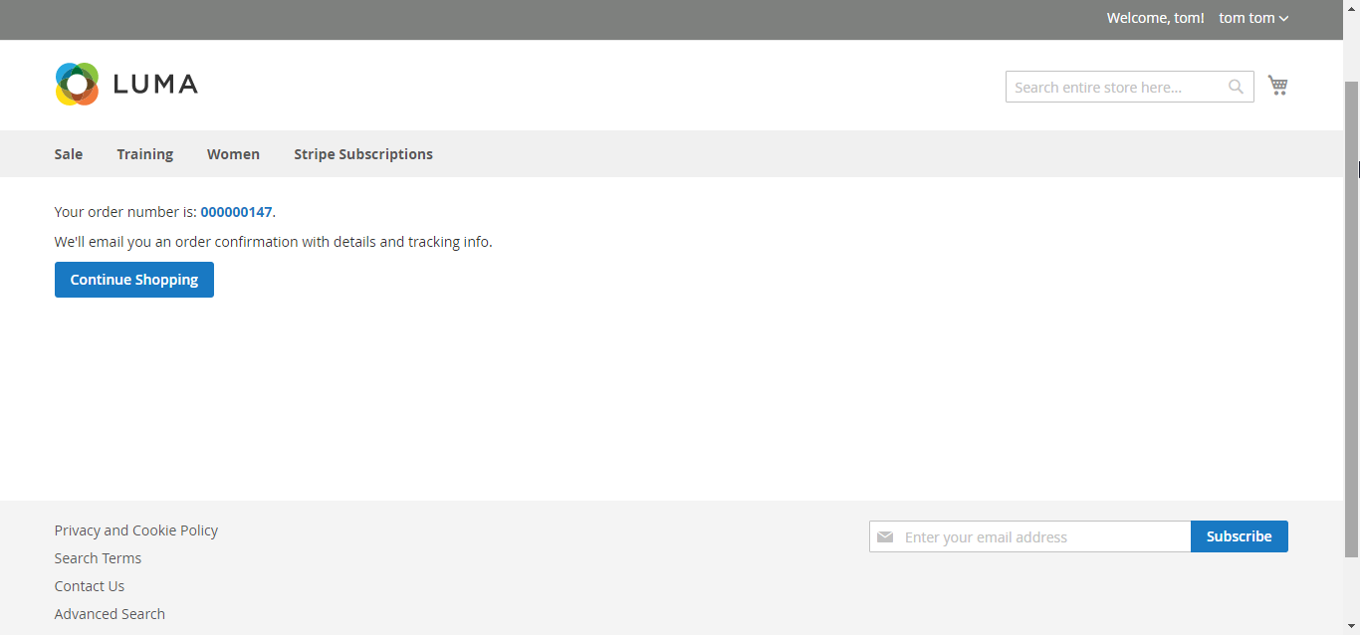Click the scrollbar up arrow
Screen dimensions: 1360x635
(x=1351, y=7)
